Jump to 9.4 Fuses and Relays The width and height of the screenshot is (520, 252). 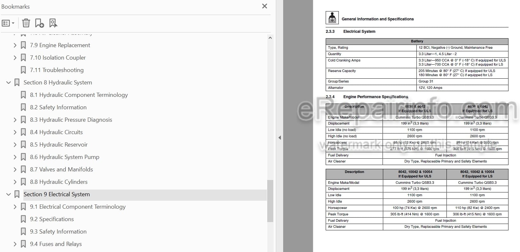[56, 244]
